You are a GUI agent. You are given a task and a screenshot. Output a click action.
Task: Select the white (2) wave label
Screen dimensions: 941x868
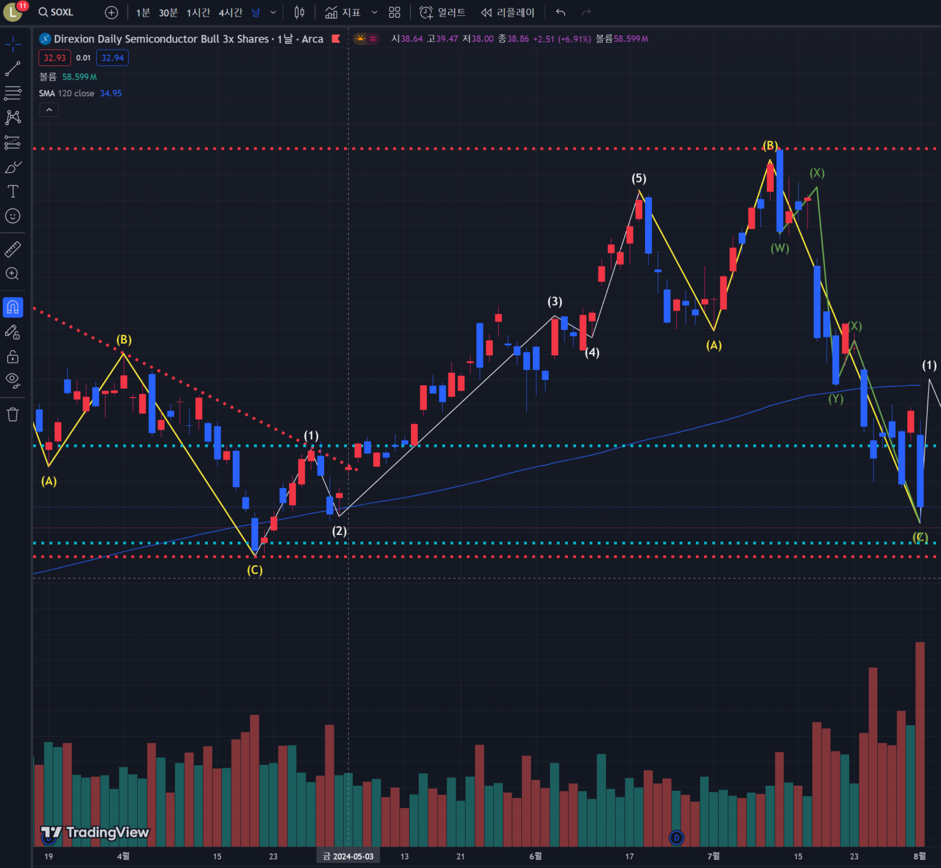coord(339,530)
